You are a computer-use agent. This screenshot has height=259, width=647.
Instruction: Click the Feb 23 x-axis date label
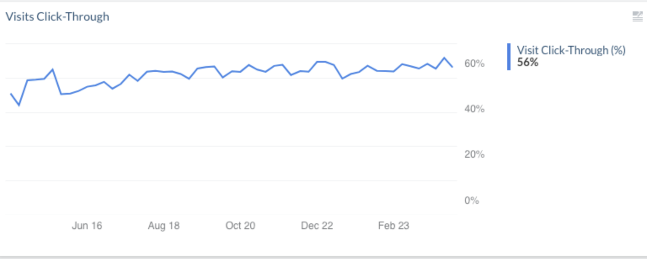coord(393,226)
